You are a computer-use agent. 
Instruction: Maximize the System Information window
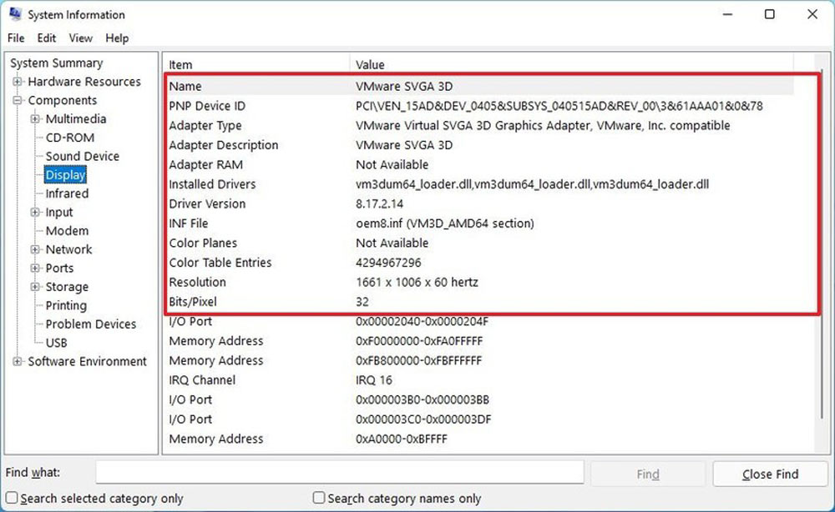(x=770, y=14)
